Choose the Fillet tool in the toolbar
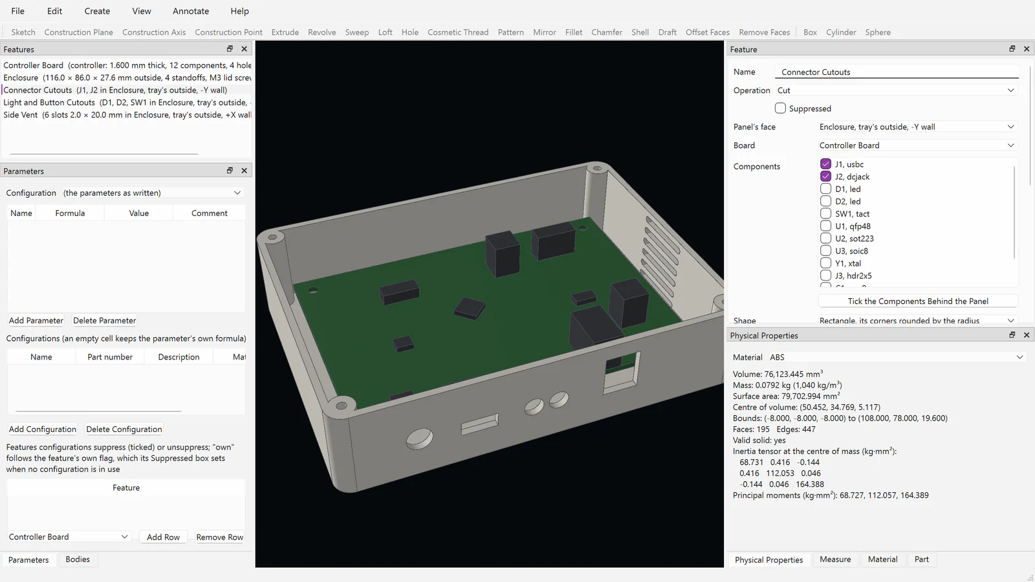The image size is (1035, 582). tap(574, 32)
